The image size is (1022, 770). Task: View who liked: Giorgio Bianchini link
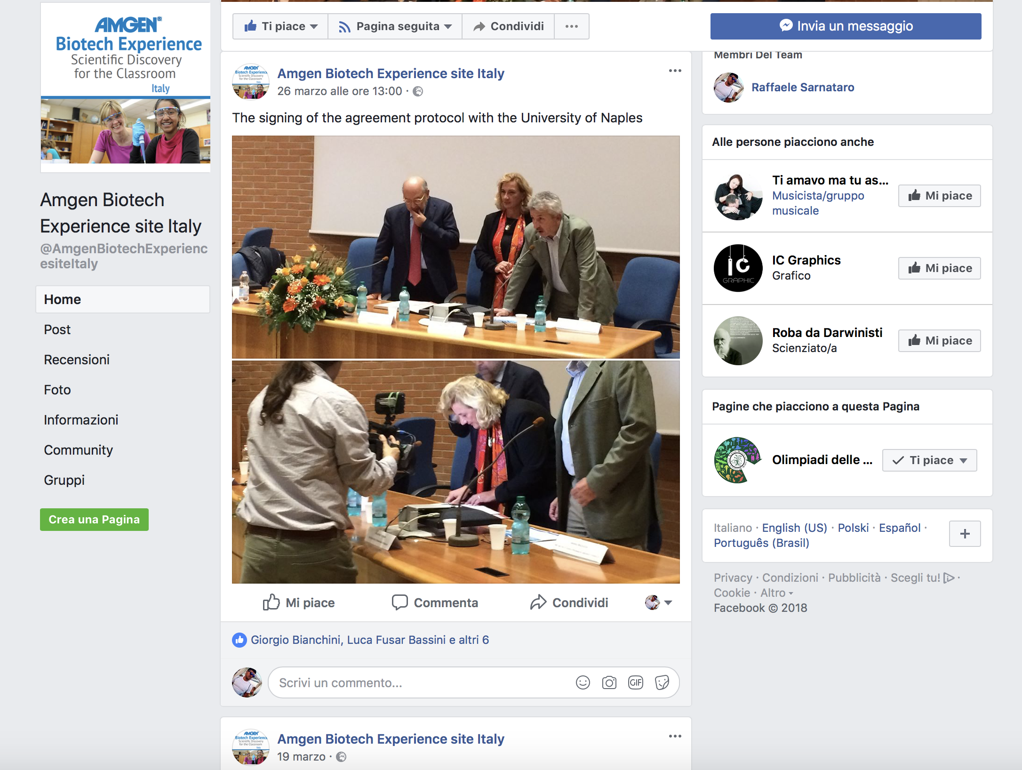pos(295,640)
